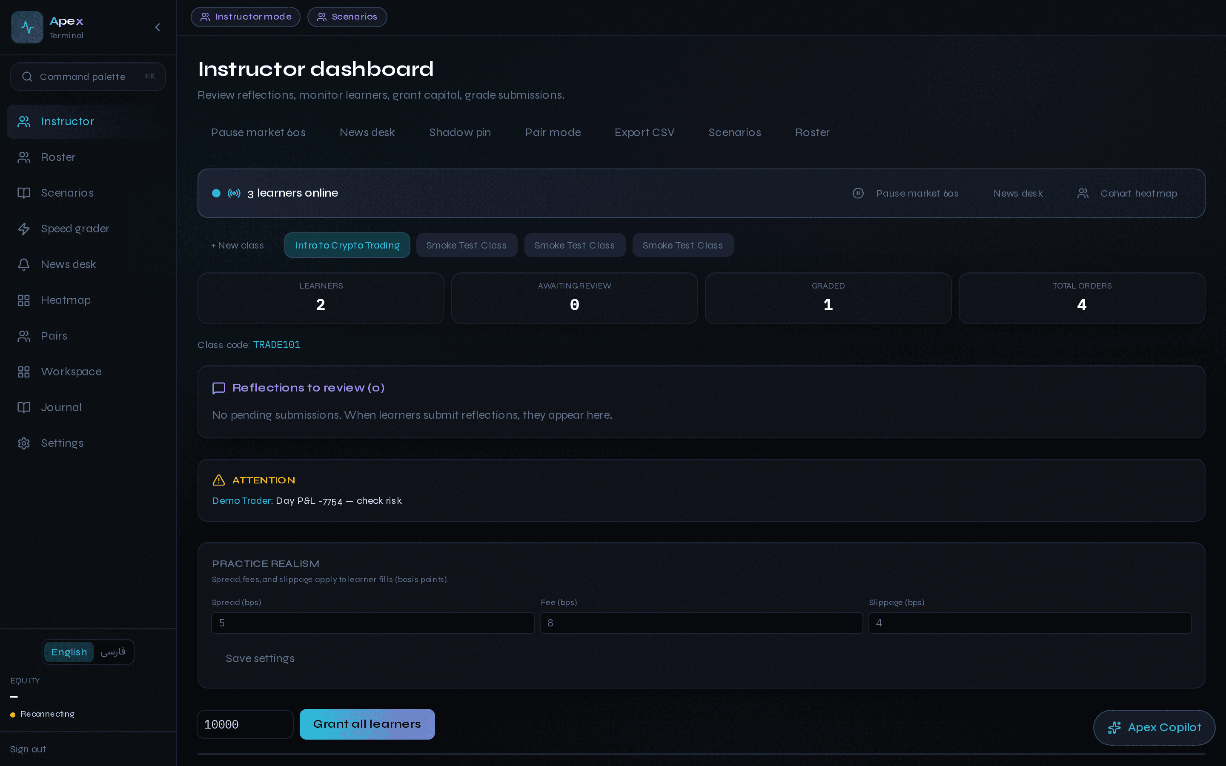Click the Fee (bps) input field
Image resolution: width=1226 pixels, height=766 pixels.
[701, 623]
